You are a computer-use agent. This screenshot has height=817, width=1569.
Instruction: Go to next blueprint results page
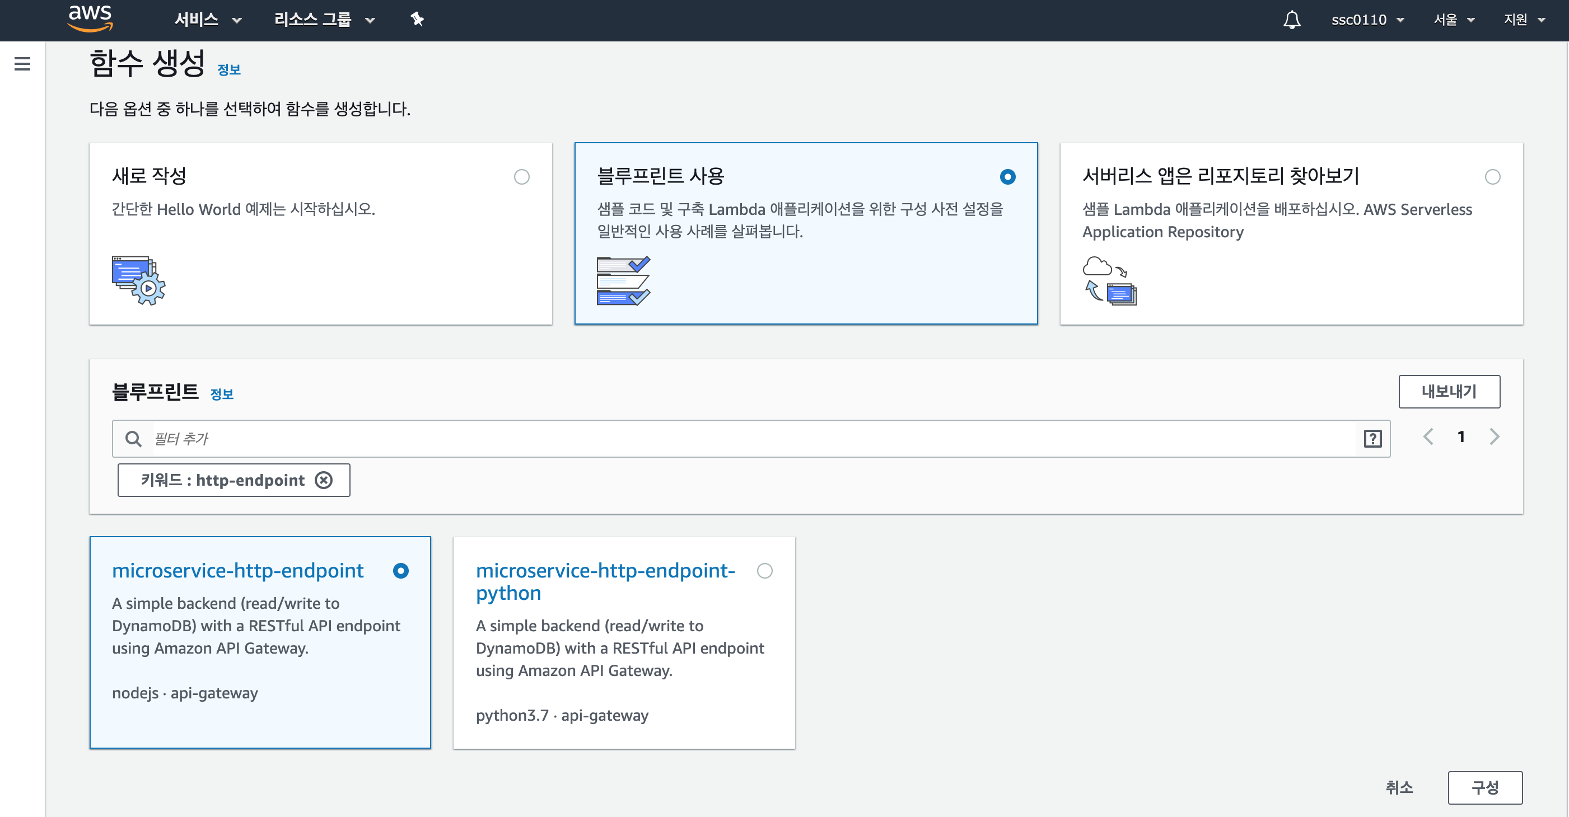pos(1494,436)
